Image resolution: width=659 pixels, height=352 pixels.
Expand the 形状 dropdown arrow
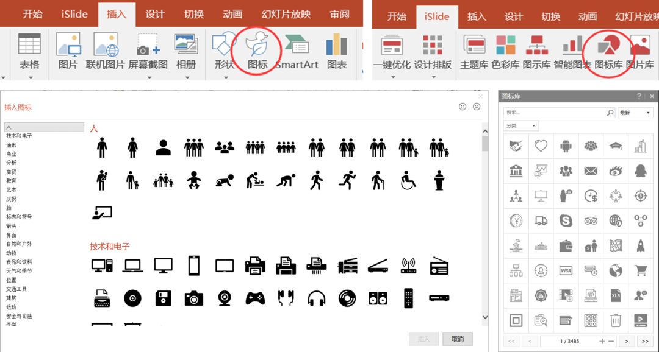[225, 77]
